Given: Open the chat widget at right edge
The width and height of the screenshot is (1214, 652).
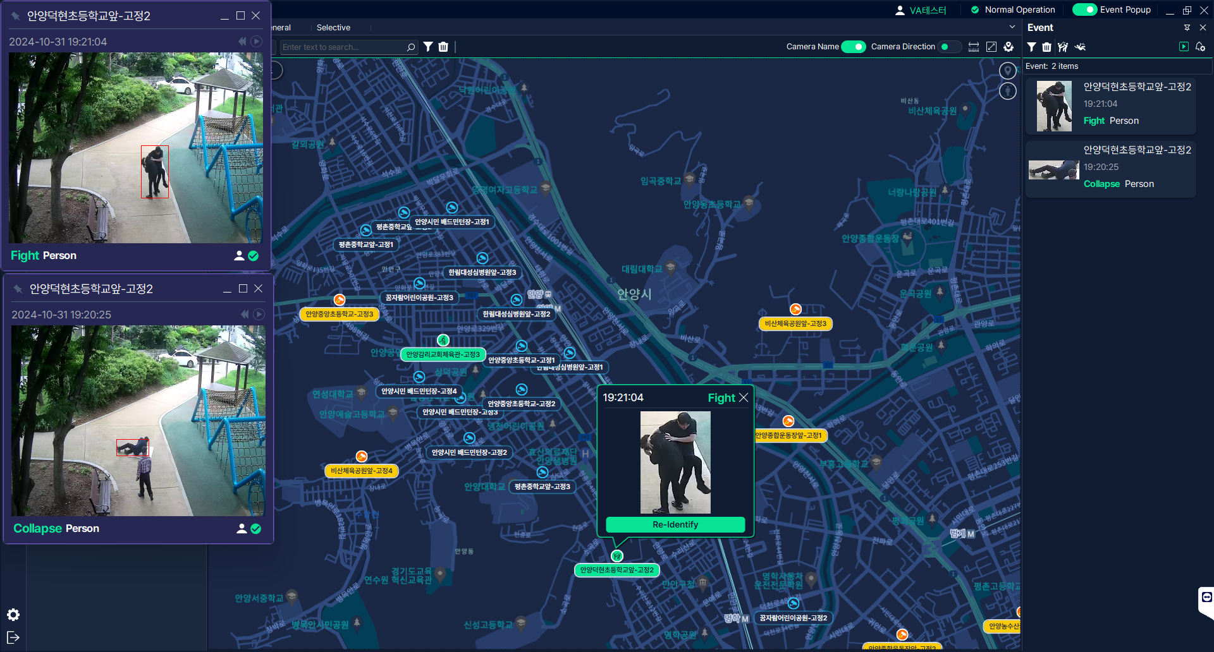Looking at the screenshot, I should point(1206,598).
